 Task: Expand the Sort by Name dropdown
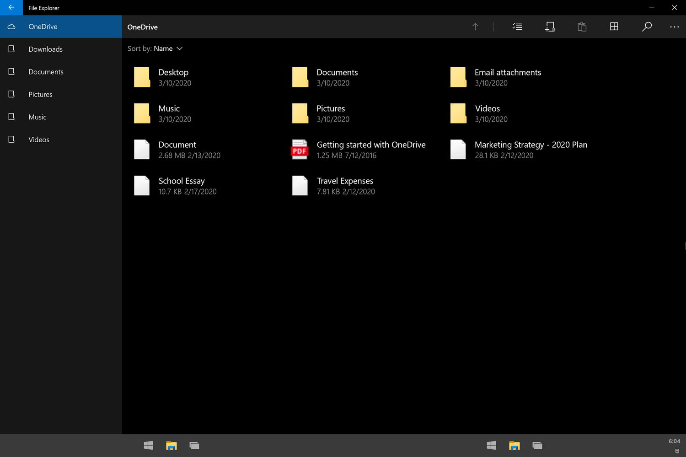(x=163, y=48)
